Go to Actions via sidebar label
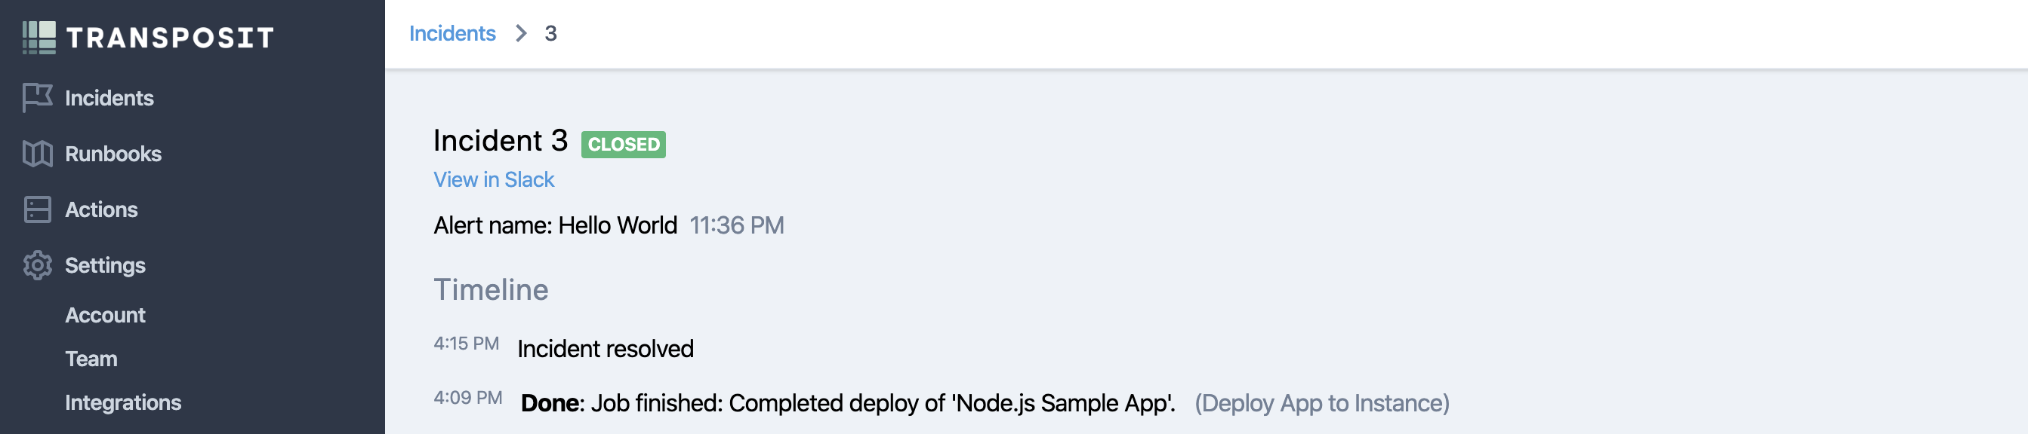 click(100, 209)
